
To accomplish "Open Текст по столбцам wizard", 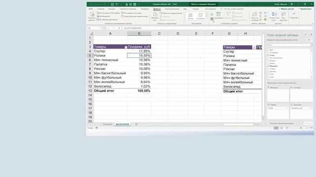I will 255,16.
